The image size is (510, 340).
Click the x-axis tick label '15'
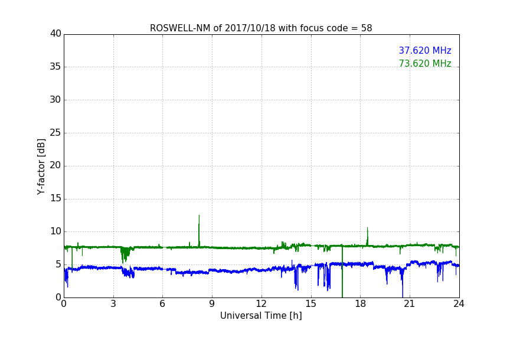tap(311, 304)
